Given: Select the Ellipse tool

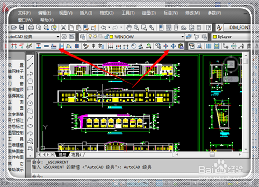Looking at the screenshot, I should click(30, 126).
